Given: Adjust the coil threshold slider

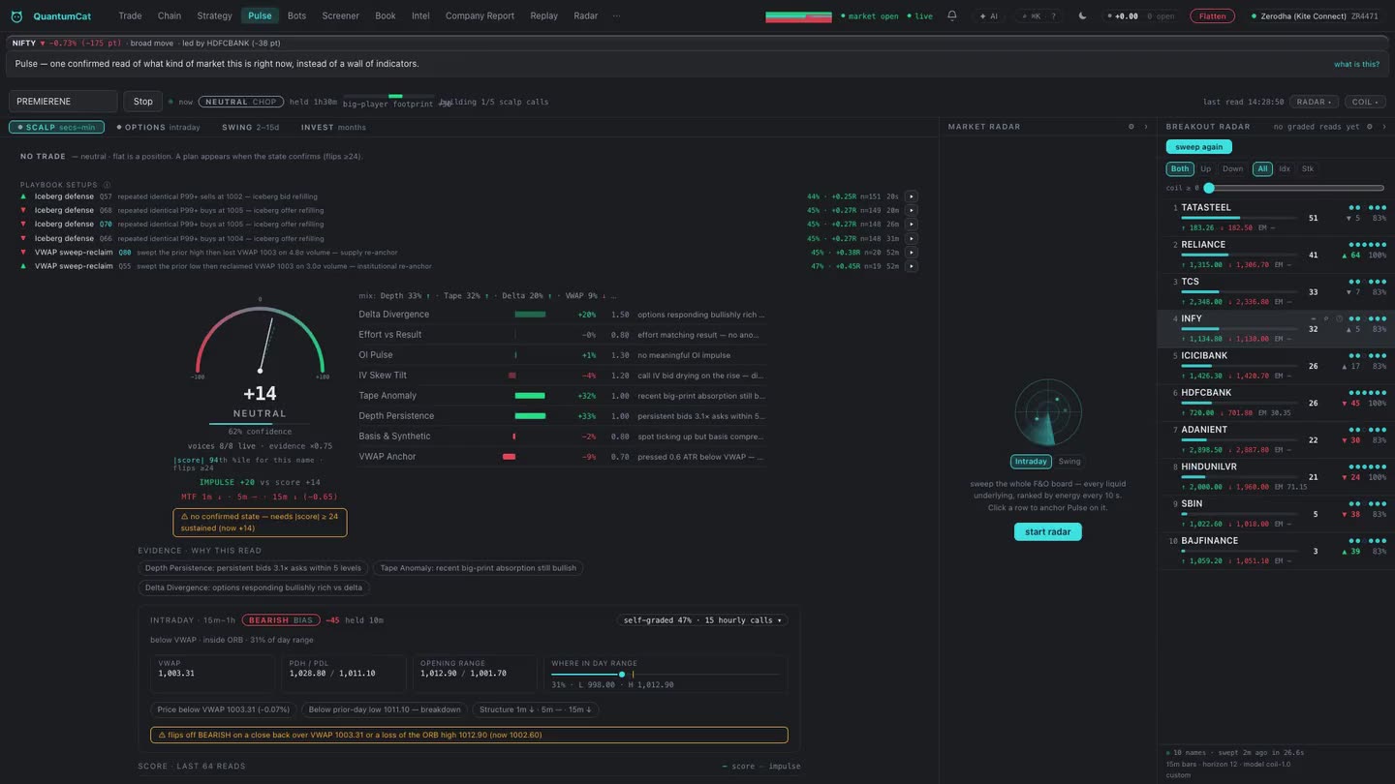Looking at the screenshot, I should (x=1295, y=188).
